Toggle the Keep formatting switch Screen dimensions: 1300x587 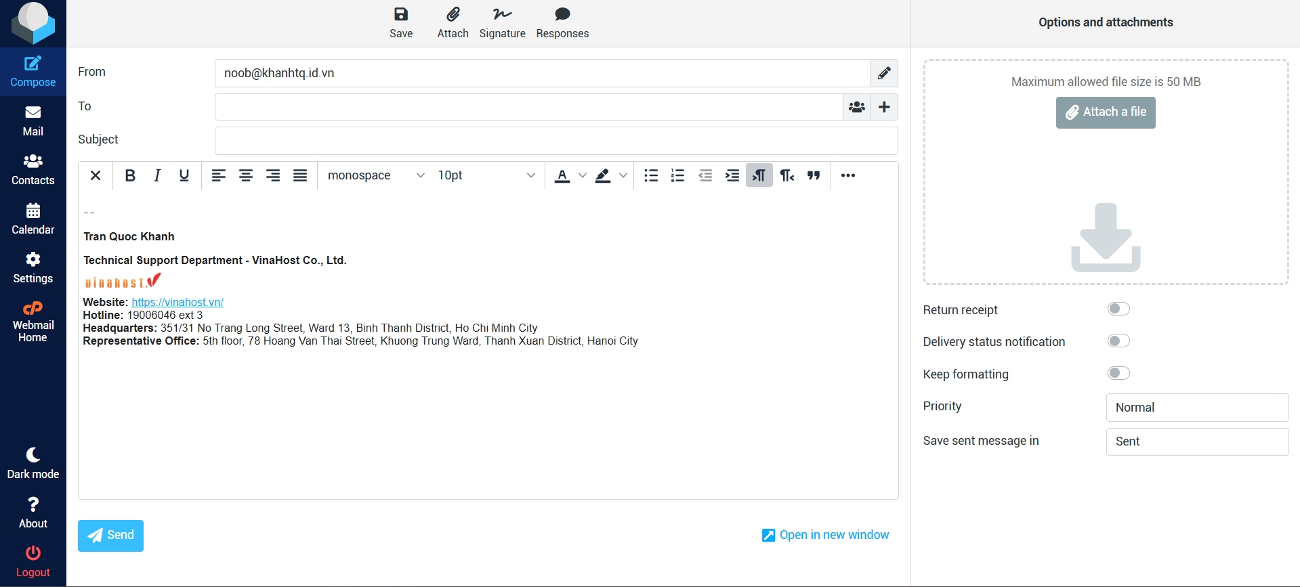(1118, 374)
